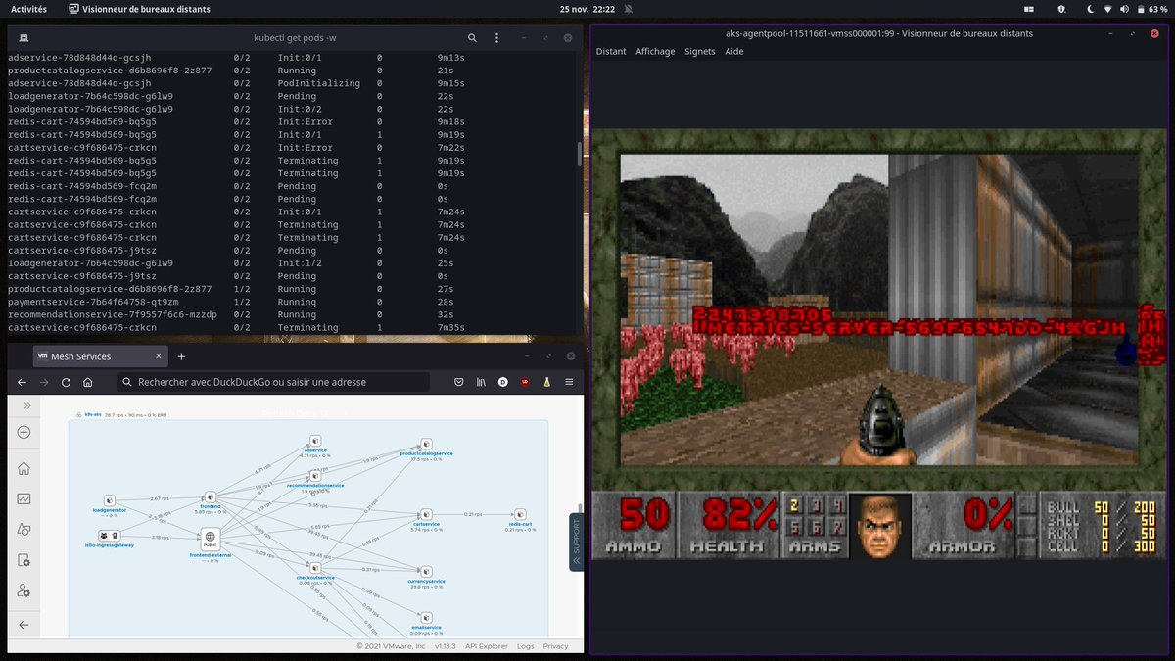Click the plus circle icon in the sidebar

pyautogui.click(x=23, y=432)
